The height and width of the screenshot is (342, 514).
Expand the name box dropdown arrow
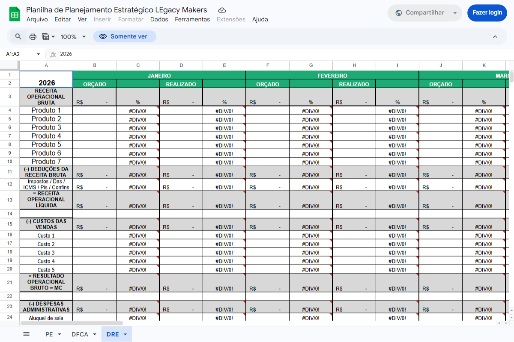coord(38,54)
